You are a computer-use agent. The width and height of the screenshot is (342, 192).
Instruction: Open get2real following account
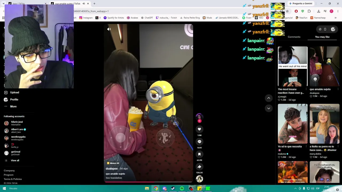12,153
